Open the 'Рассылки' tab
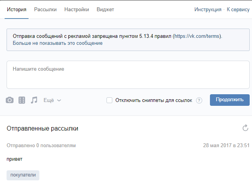 coord(45,10)
